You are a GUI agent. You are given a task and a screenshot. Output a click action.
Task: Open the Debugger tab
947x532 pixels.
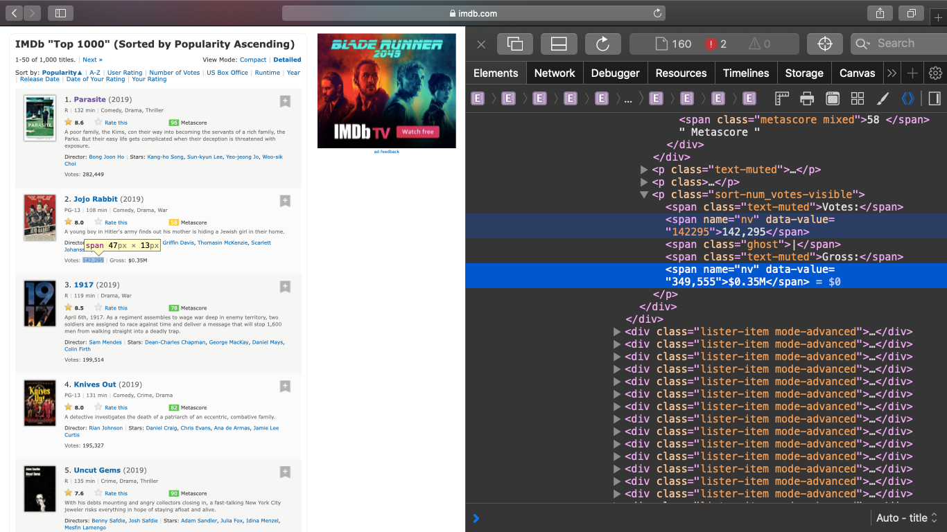[615, 73]
